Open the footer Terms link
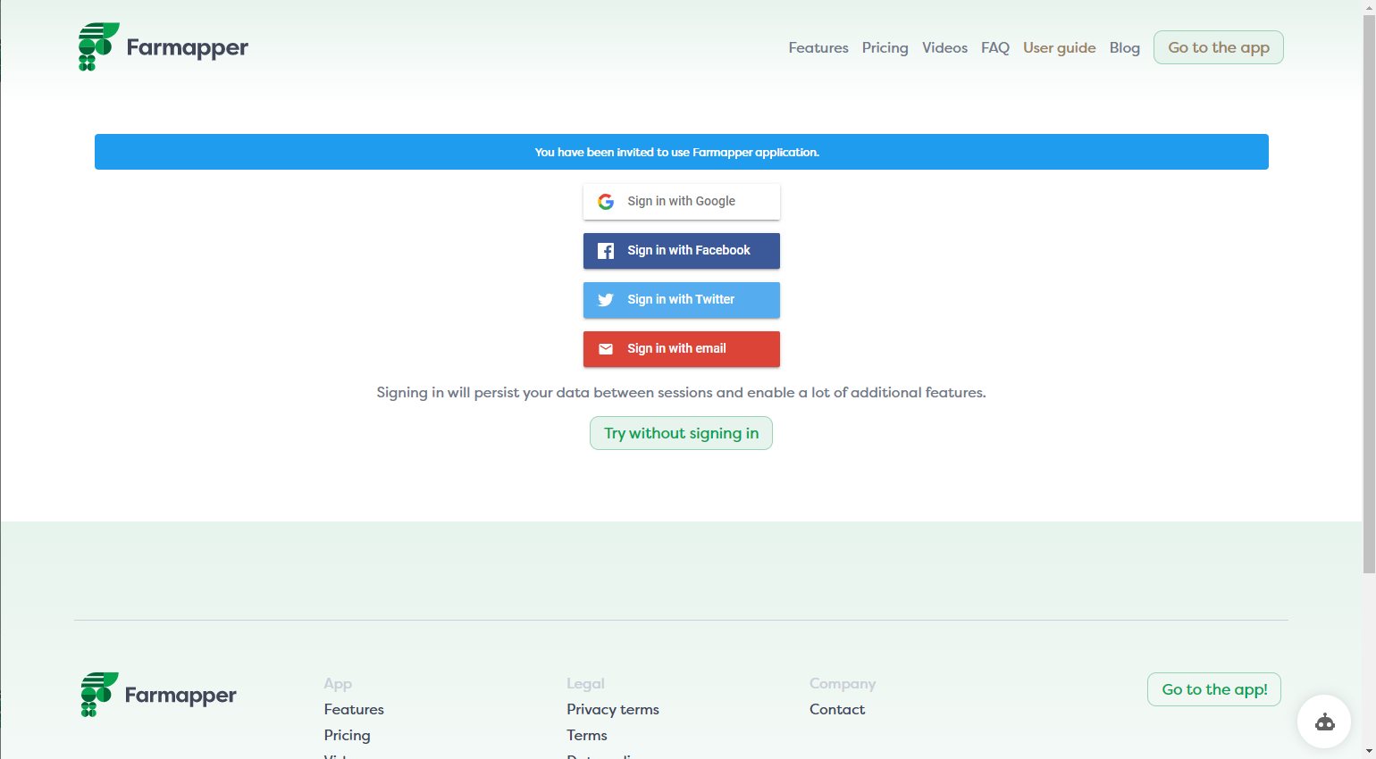The image size is (1376, 759). tap(587, 735)
